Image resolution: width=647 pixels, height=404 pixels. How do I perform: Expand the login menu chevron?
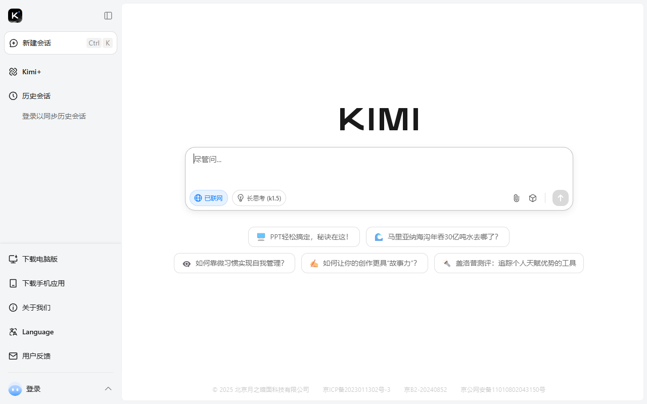108,389
